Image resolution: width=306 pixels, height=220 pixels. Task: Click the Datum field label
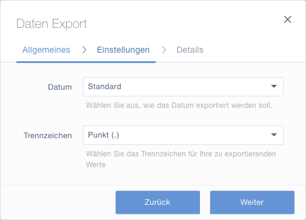click(60, 87)
